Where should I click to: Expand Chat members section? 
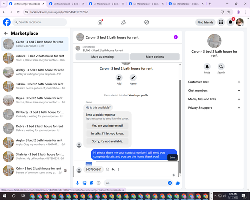point(214,91)
